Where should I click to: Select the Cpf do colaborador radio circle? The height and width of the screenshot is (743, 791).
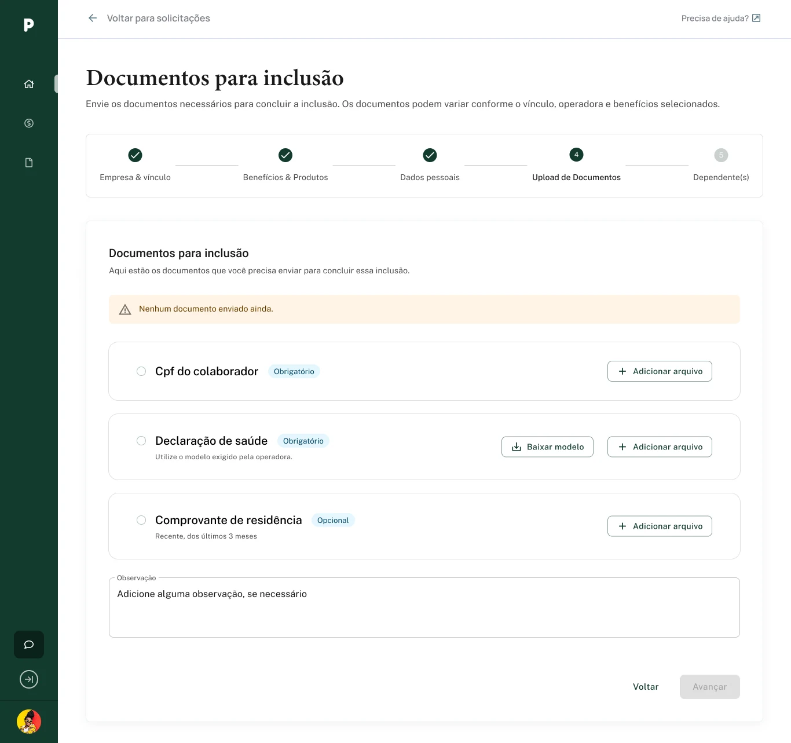pos(141,371)
